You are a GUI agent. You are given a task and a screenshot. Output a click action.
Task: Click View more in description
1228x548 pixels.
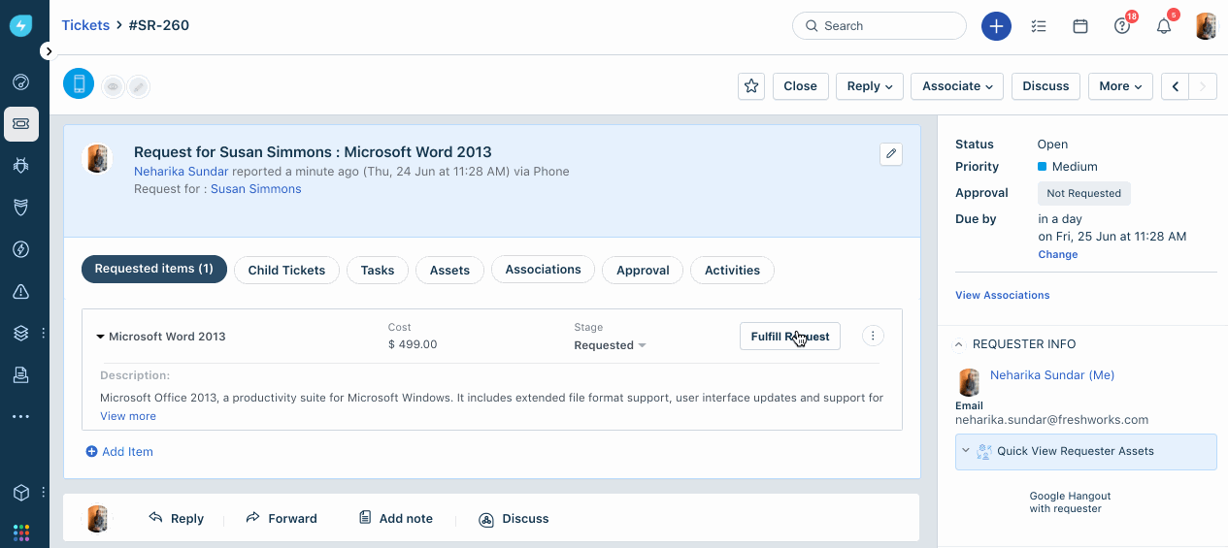pyautogui.click(x=128, y=416)
